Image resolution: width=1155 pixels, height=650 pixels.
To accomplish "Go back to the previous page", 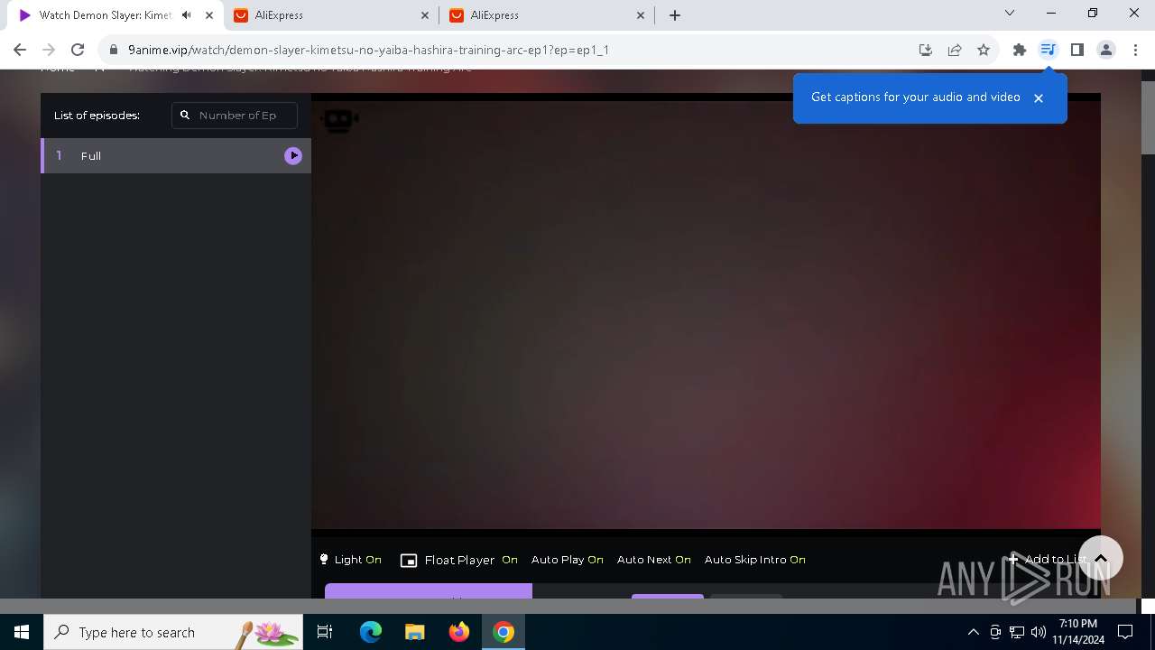I will click(x=20, y=50).
